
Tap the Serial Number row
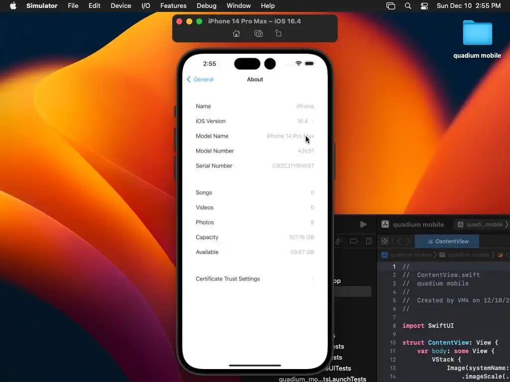coord(255,166)
